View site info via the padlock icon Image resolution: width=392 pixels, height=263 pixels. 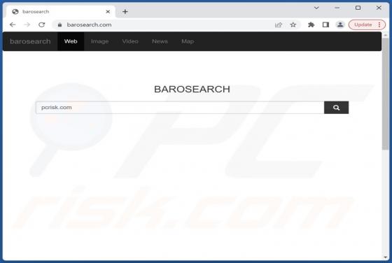(59, 24)
